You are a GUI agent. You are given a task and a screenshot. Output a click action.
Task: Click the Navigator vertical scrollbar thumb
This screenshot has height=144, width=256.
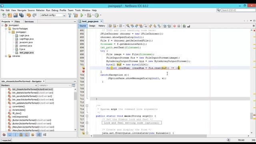[75, 96]
